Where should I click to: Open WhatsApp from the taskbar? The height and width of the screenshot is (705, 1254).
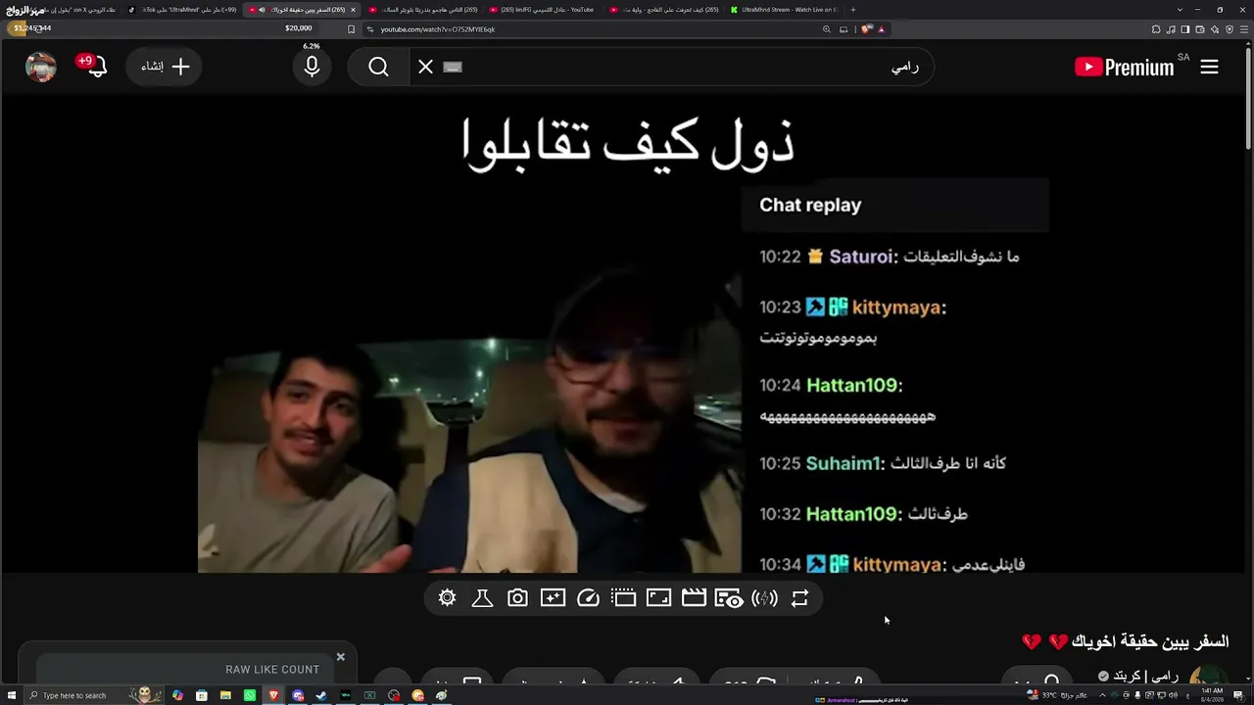[x=250, y=695]
